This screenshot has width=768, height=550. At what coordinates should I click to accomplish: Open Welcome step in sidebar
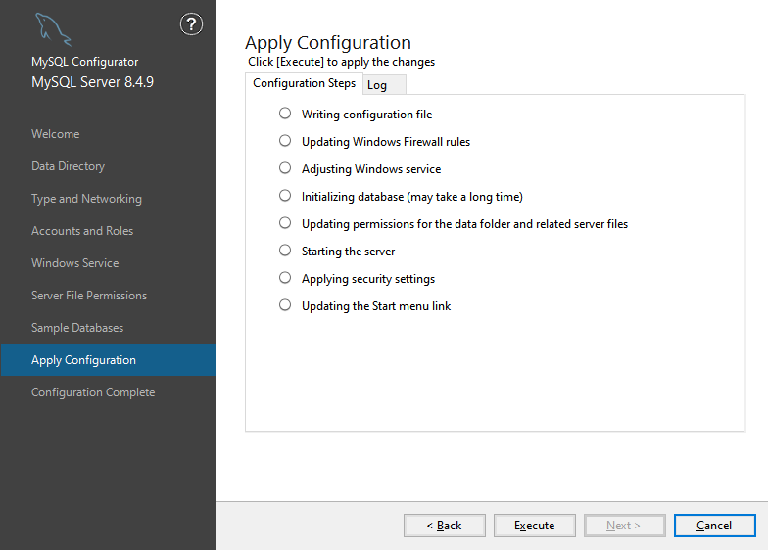[x=56, y=134]
